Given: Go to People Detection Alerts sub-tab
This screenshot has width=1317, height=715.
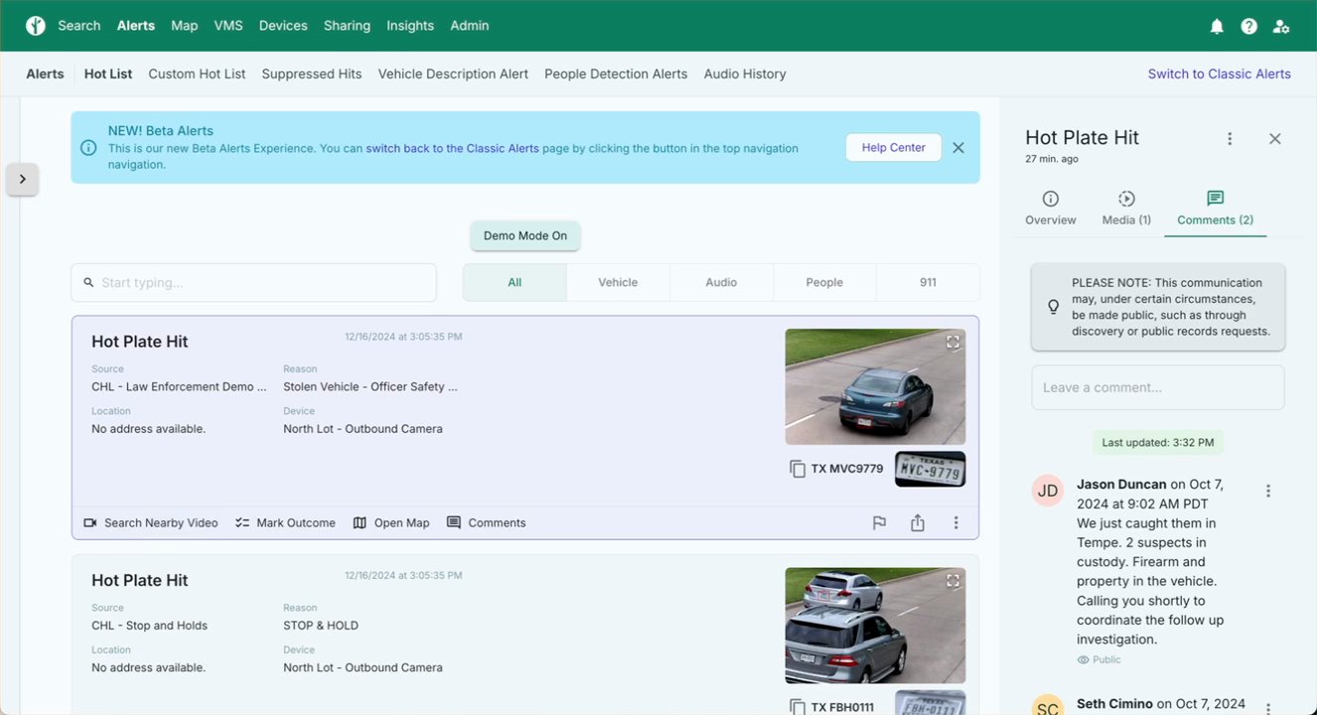Looking at the screenshot, I should (616, 73).
